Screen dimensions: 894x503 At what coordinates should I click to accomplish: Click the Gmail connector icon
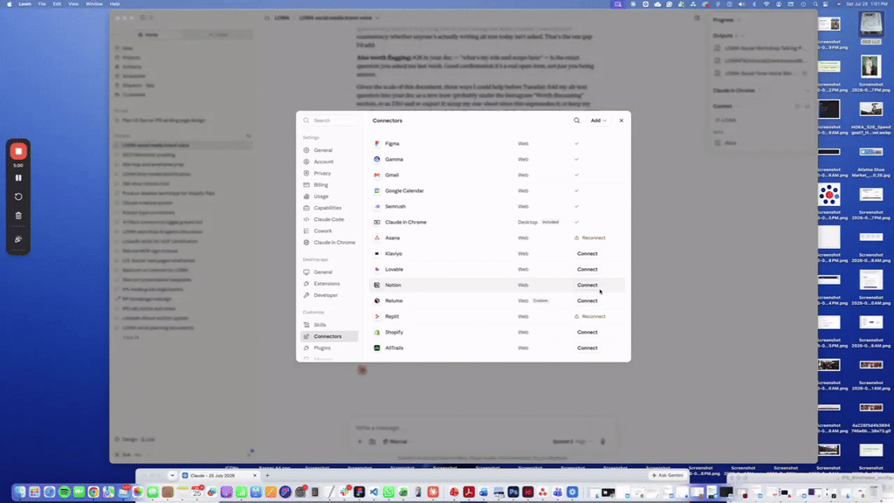coord(377,175)
